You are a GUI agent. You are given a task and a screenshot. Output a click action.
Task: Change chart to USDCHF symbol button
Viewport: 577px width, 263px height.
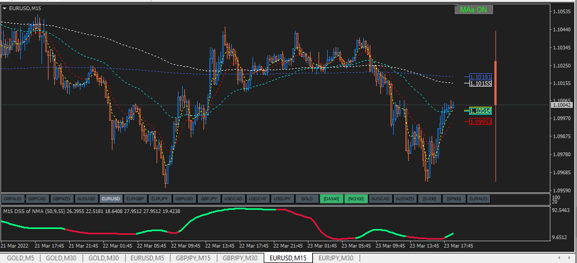coord(257,199)
